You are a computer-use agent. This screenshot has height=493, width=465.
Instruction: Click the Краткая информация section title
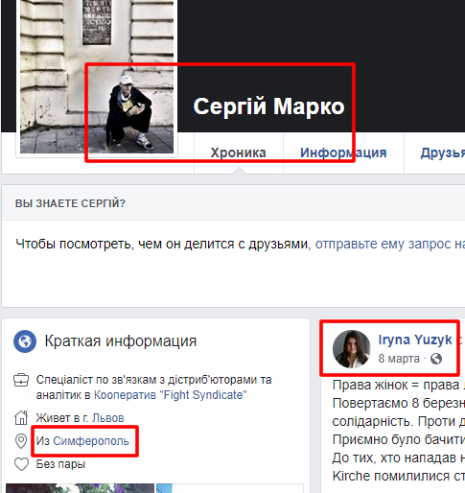click(x=121, y=341)
